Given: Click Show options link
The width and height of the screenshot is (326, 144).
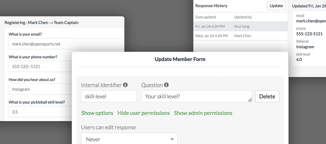Looking at the screenshot, I should click(x=97, y=113).
